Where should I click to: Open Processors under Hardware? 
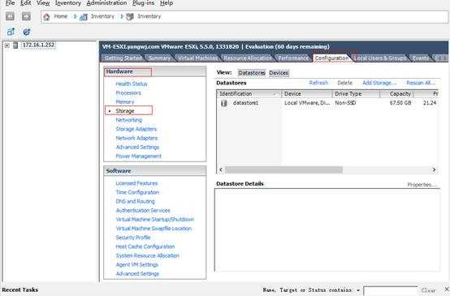(128, 93)
